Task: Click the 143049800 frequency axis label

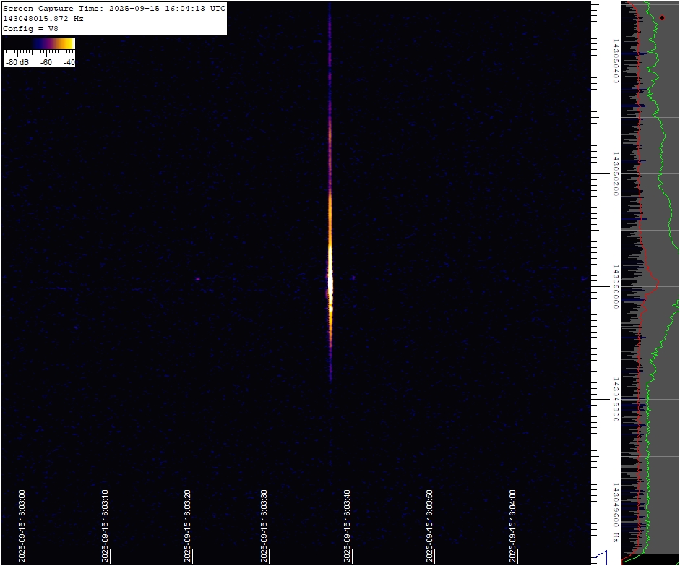Action: (615, 399)
